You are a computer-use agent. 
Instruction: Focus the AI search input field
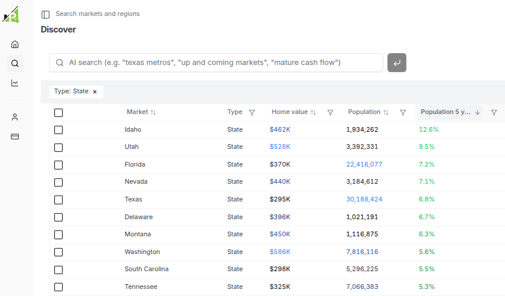pyautogui.click(x=216, y=63)
